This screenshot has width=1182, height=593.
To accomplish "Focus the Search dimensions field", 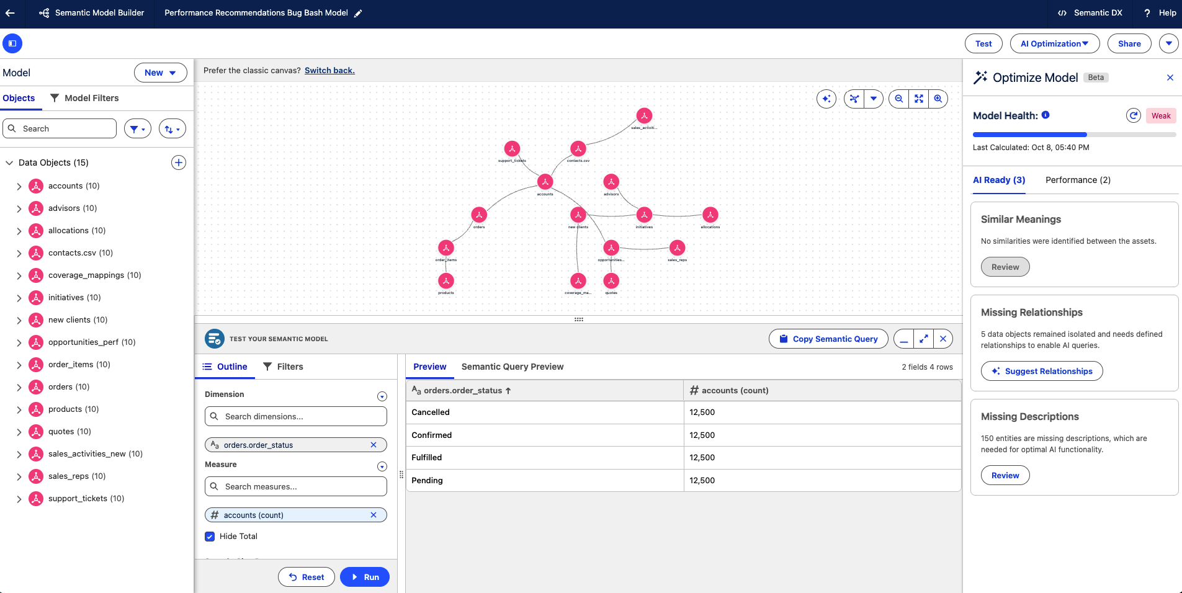I will click(x=296, y=416).
